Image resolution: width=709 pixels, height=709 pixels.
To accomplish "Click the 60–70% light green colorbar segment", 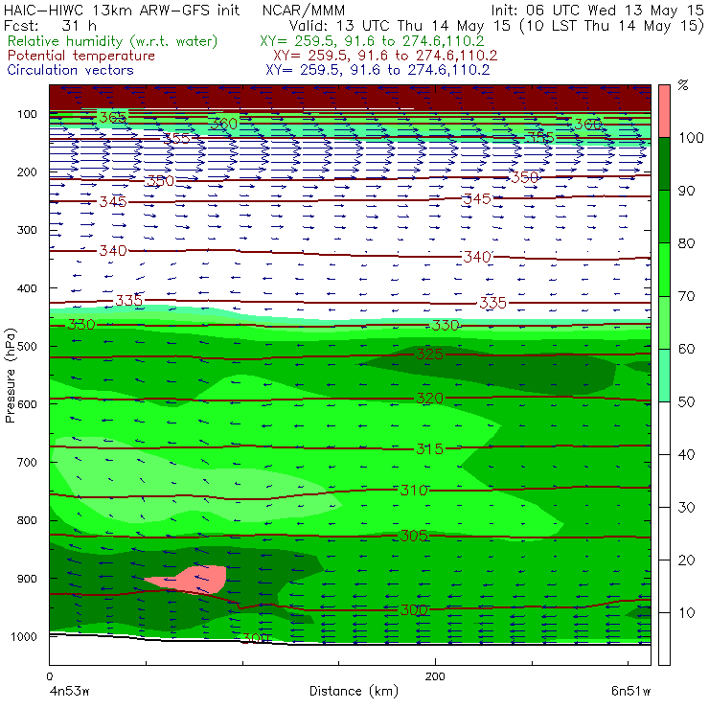I will pyautogui.click(x=664, y=322).
